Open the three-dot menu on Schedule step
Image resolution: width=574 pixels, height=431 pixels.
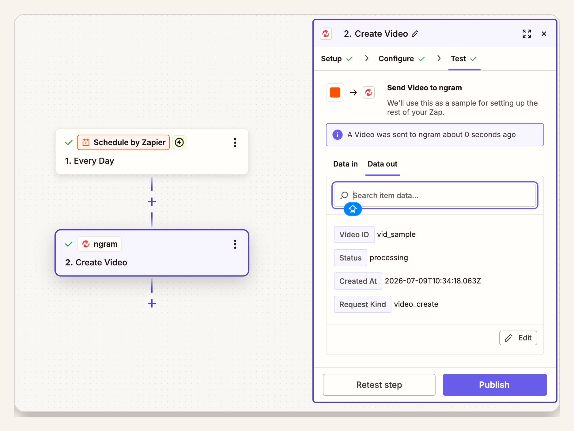pos(235,143)
